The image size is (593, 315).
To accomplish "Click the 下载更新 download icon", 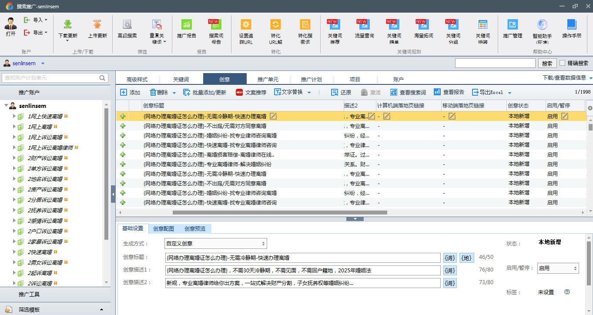I will click(68, 25).
